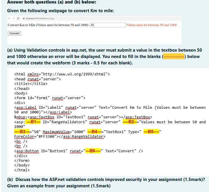Screen dimensions: 209x192
Task: Click the padlock icon in address bar
Action: [24, 19]
